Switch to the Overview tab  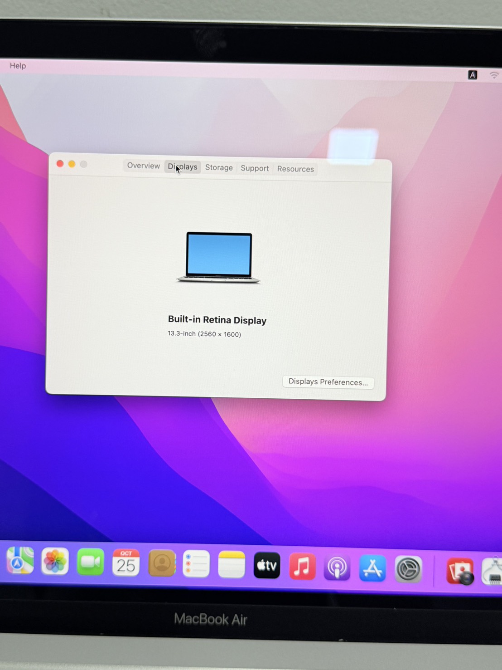pos(143,166)
